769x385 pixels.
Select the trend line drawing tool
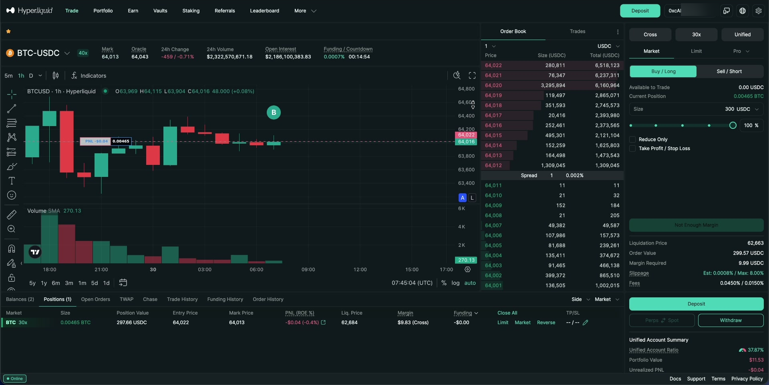[x=12, y=108]
